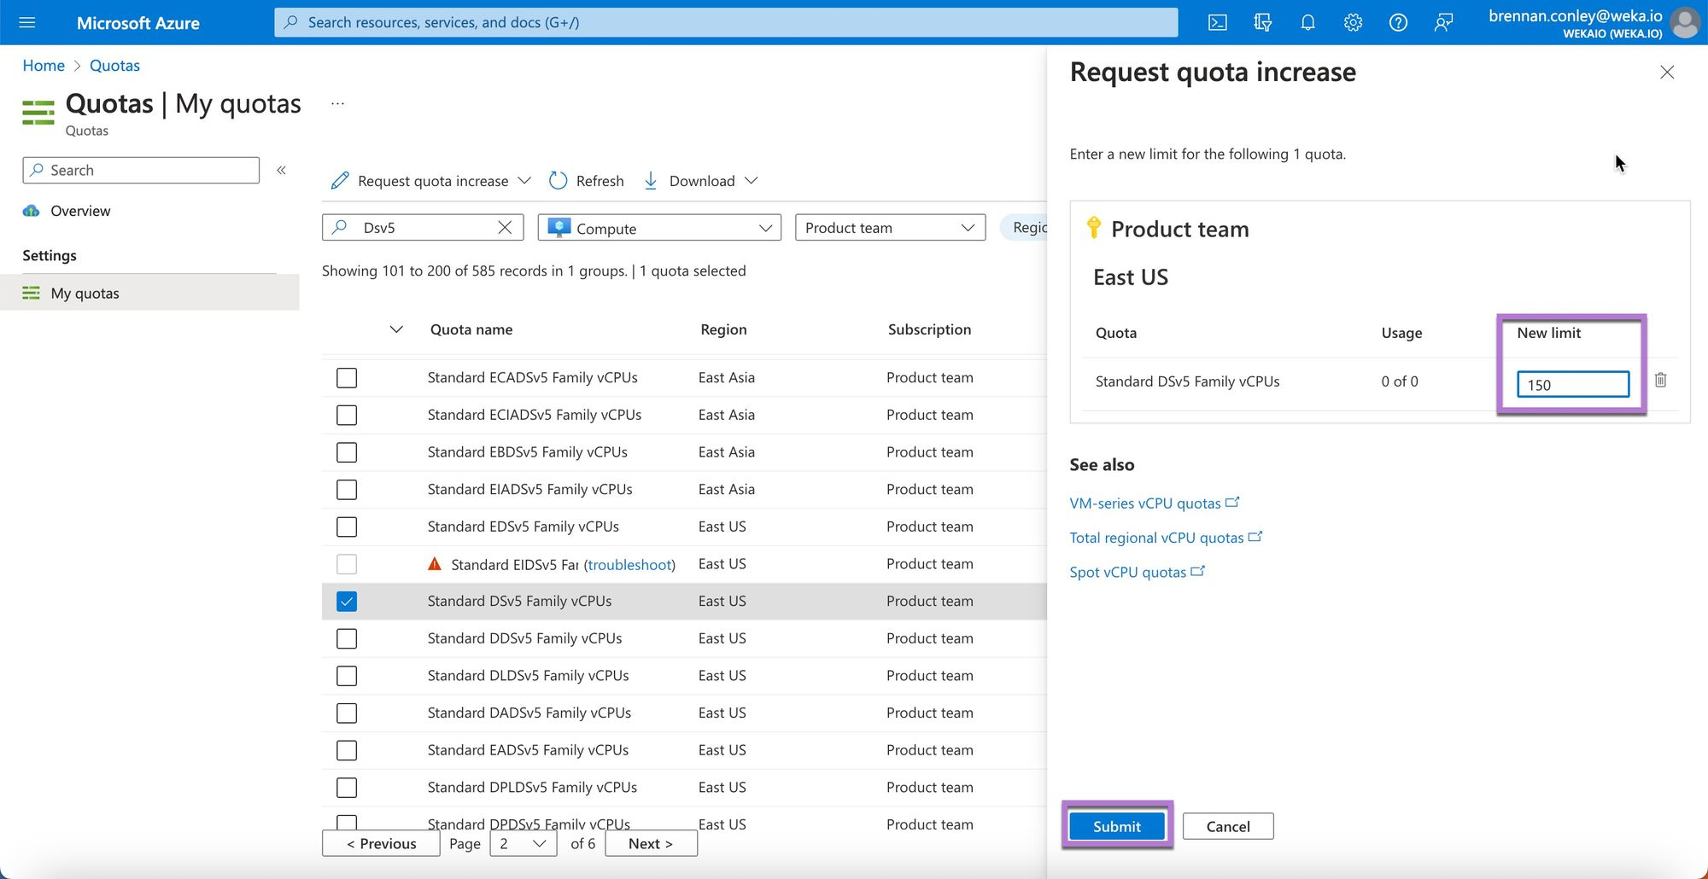Check Standard DDSv5 Family vCPUs row
1708x879 pixels.
point(347,639)
